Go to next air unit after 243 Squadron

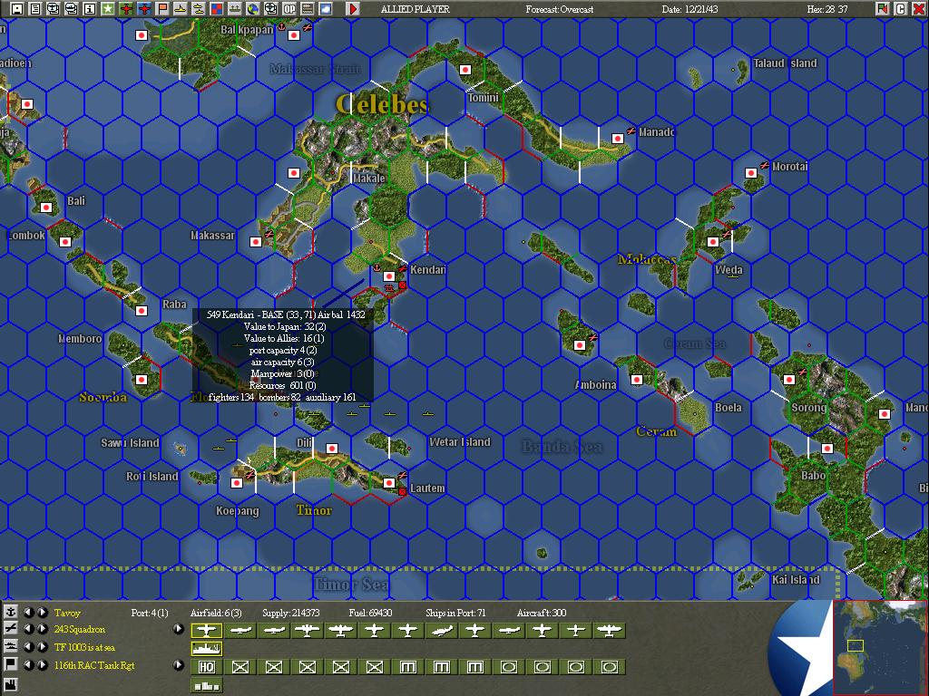pyautogui.click(x=43, y=629)
